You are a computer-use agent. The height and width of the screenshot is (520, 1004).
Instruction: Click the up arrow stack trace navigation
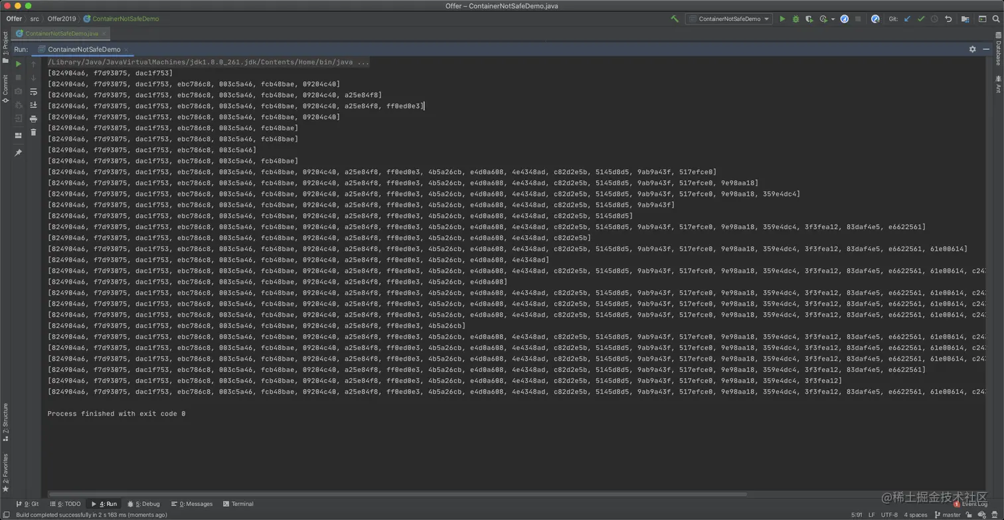click(33, 64)
